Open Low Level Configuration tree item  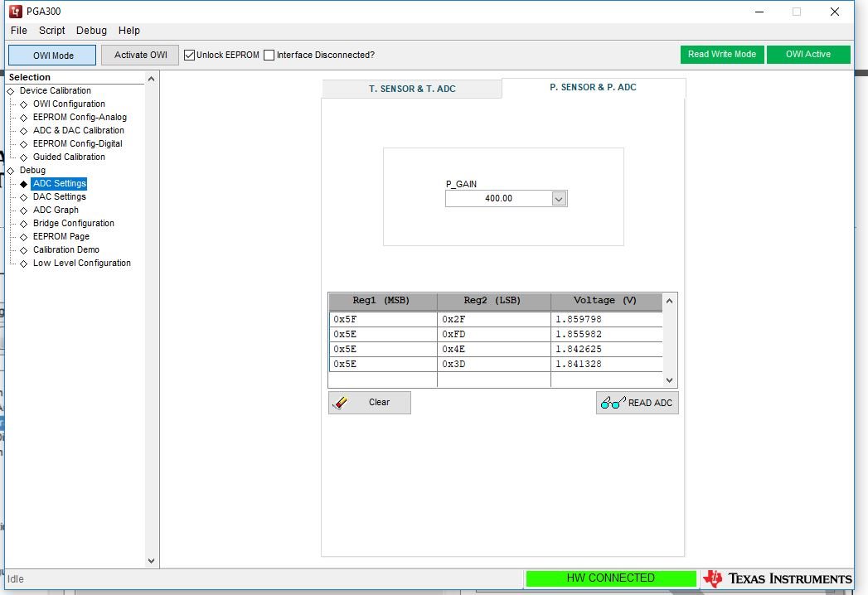pyautogui.click(x=81, y=264)
